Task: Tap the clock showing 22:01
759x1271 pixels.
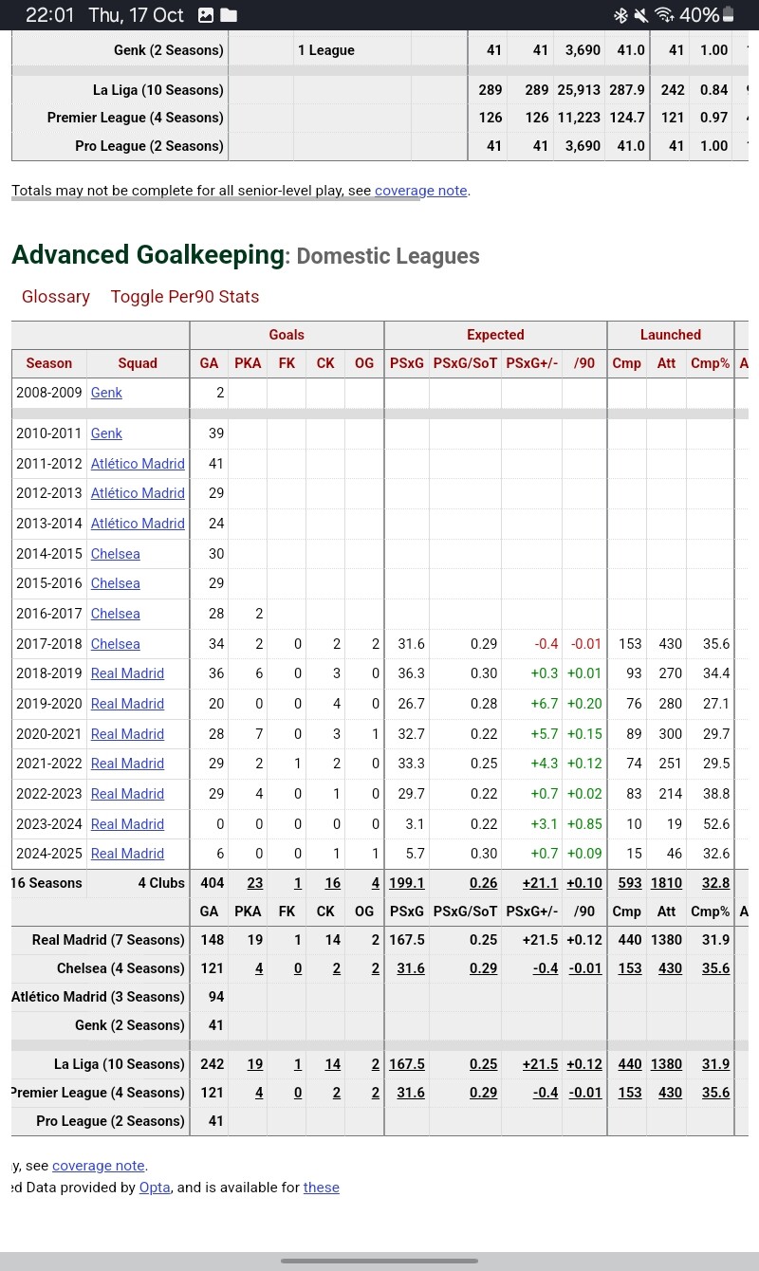Action: pos(49,15)
